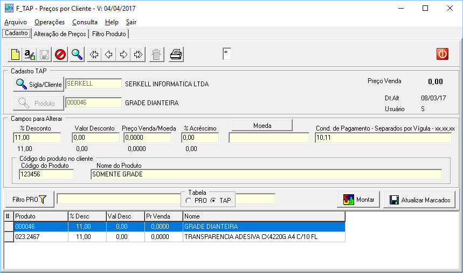Viewport: 463px width, 273px height.
Task: Click the Pr Venda column header
Action: point(164,216)
